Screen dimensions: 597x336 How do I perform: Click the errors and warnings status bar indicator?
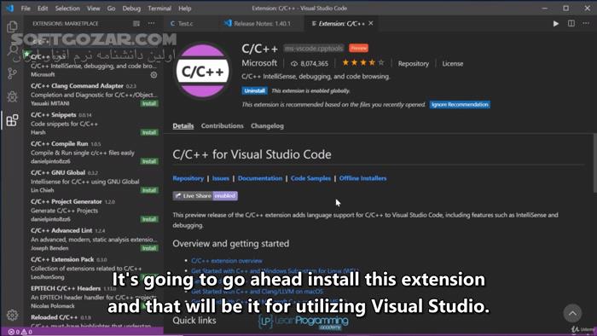[x=20, y=332]
